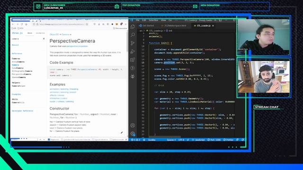Open the Run and Debug view in VS Code
The height and width of the screenshot is (170, 303).
pyautogui.click(x=133, y=51)
